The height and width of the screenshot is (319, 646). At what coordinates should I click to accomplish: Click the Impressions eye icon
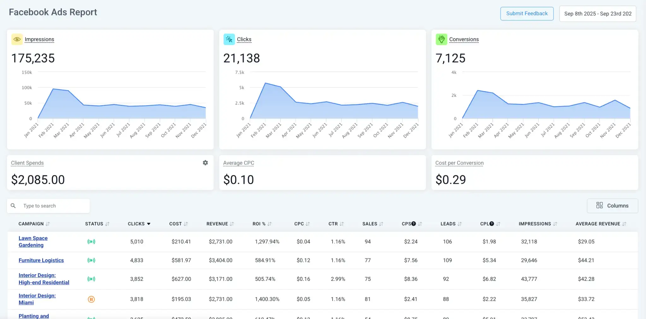pyautogui.click(x=17, y=39)
